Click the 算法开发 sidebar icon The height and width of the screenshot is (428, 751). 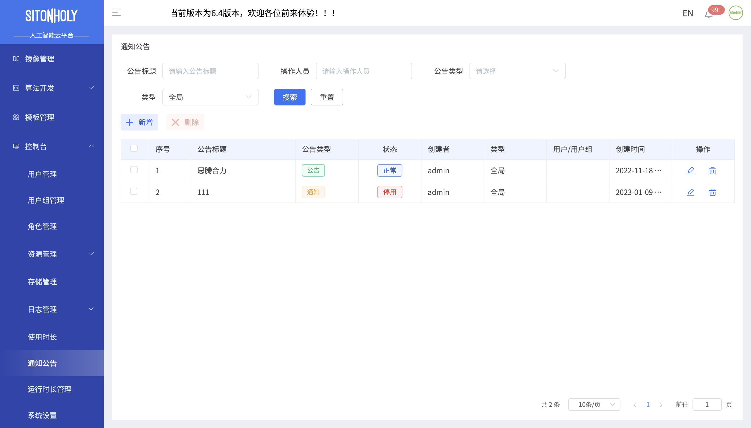[x=16, y=88]
